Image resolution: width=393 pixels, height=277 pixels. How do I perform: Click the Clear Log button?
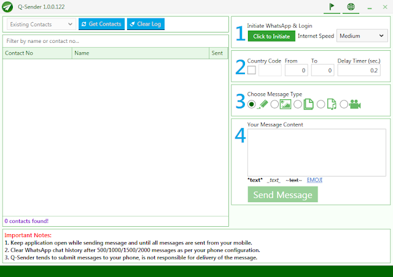(x=146, y=24)
